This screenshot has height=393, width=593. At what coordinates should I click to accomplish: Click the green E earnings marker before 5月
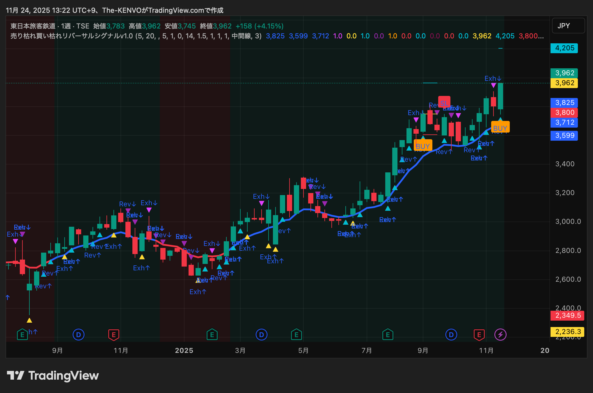(296, 335)
